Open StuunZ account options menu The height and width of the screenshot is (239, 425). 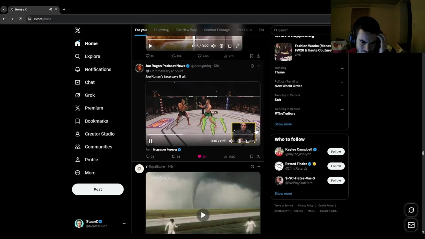(x=125, y=224)
